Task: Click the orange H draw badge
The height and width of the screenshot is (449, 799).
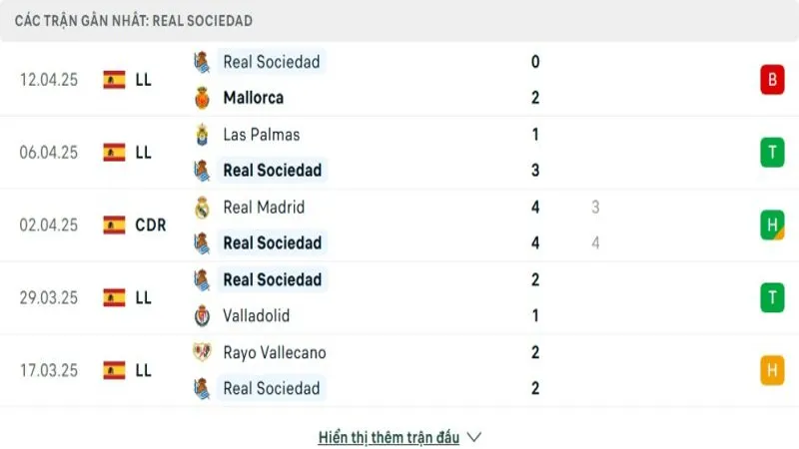Action: click(771, 370)
